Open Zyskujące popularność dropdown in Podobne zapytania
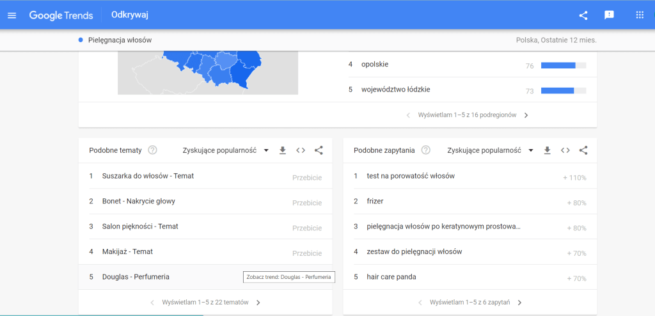The width and height of the screenshot is (655, 316). pyautogui.click(x=491, y=150)
